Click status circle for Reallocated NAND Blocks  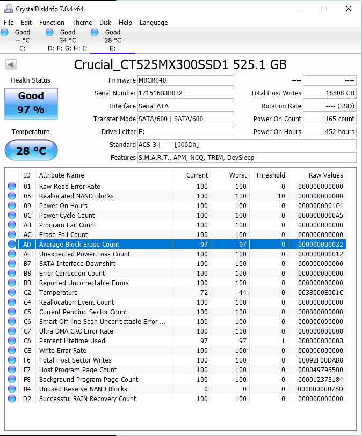click(12, 196)
